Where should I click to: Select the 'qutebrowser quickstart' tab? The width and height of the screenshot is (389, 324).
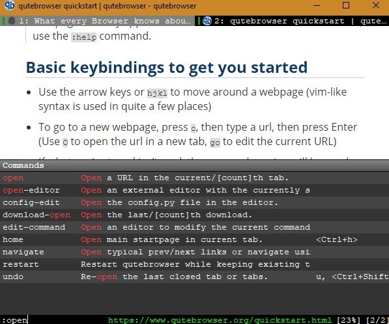coord(292,21)
